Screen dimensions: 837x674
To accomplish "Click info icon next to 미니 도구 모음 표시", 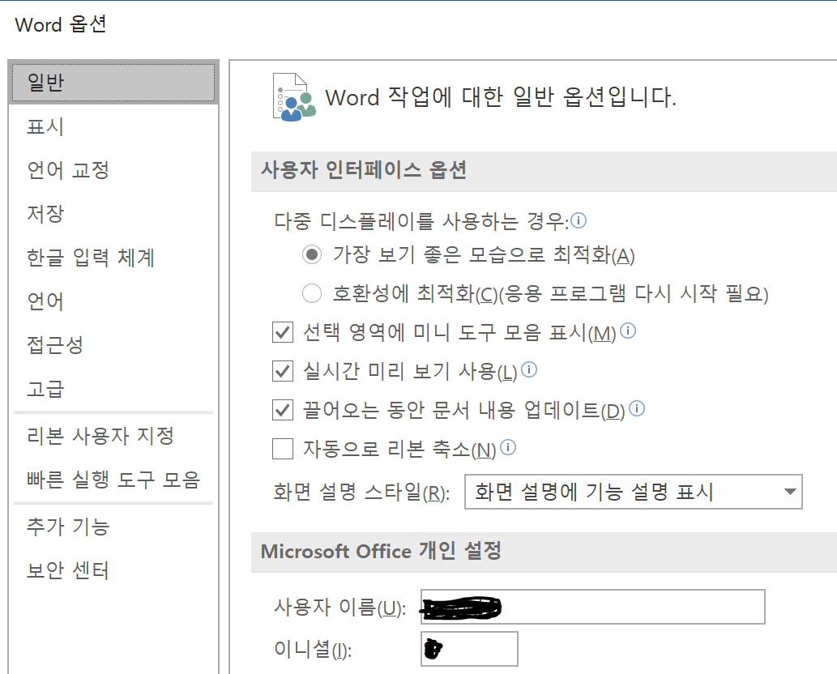I will [628, 331].
